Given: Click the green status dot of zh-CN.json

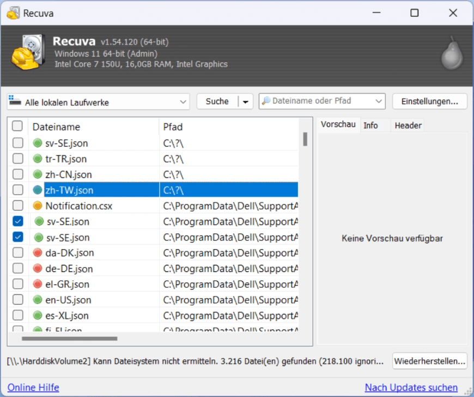Looking at the screenshot, I should (x=38, y=174).
